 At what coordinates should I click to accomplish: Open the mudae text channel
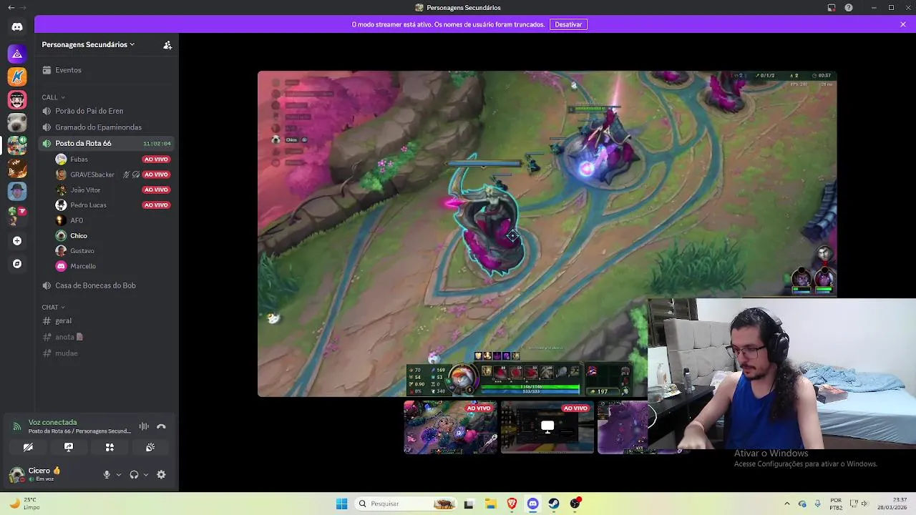tap(107, 353)
